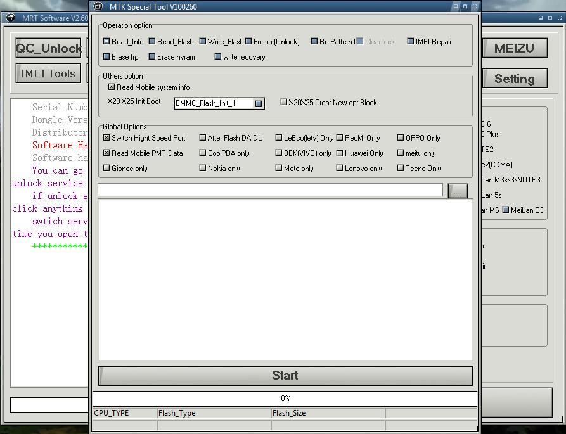Select the IMEI Repair option
The height and width of the screenshot is (434, 566).
(x=430, y=42)
